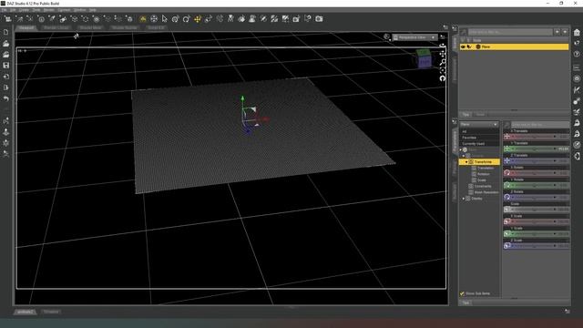Viewport: 583px width, 328px height.
Task: Click the first create icon in top toolbar
Action: pos(8,18)
